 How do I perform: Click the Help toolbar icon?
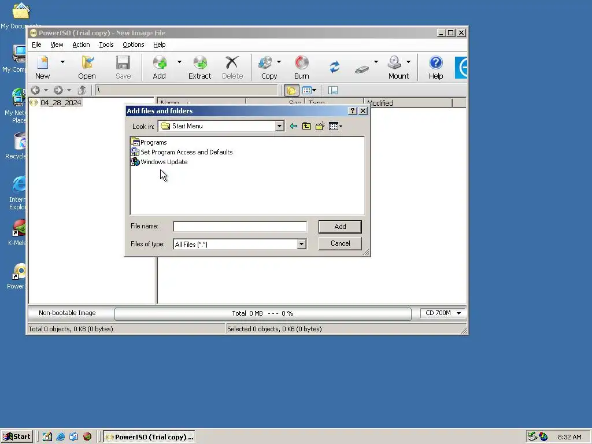click(436, 67)
